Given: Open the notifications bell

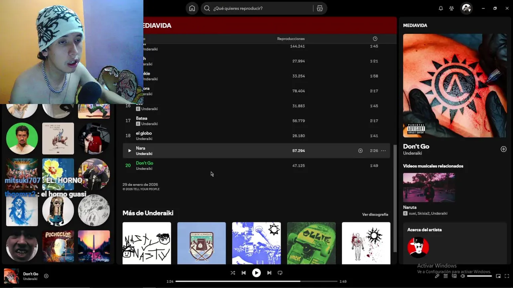Looking at the screenshot, I should point(441,8).
